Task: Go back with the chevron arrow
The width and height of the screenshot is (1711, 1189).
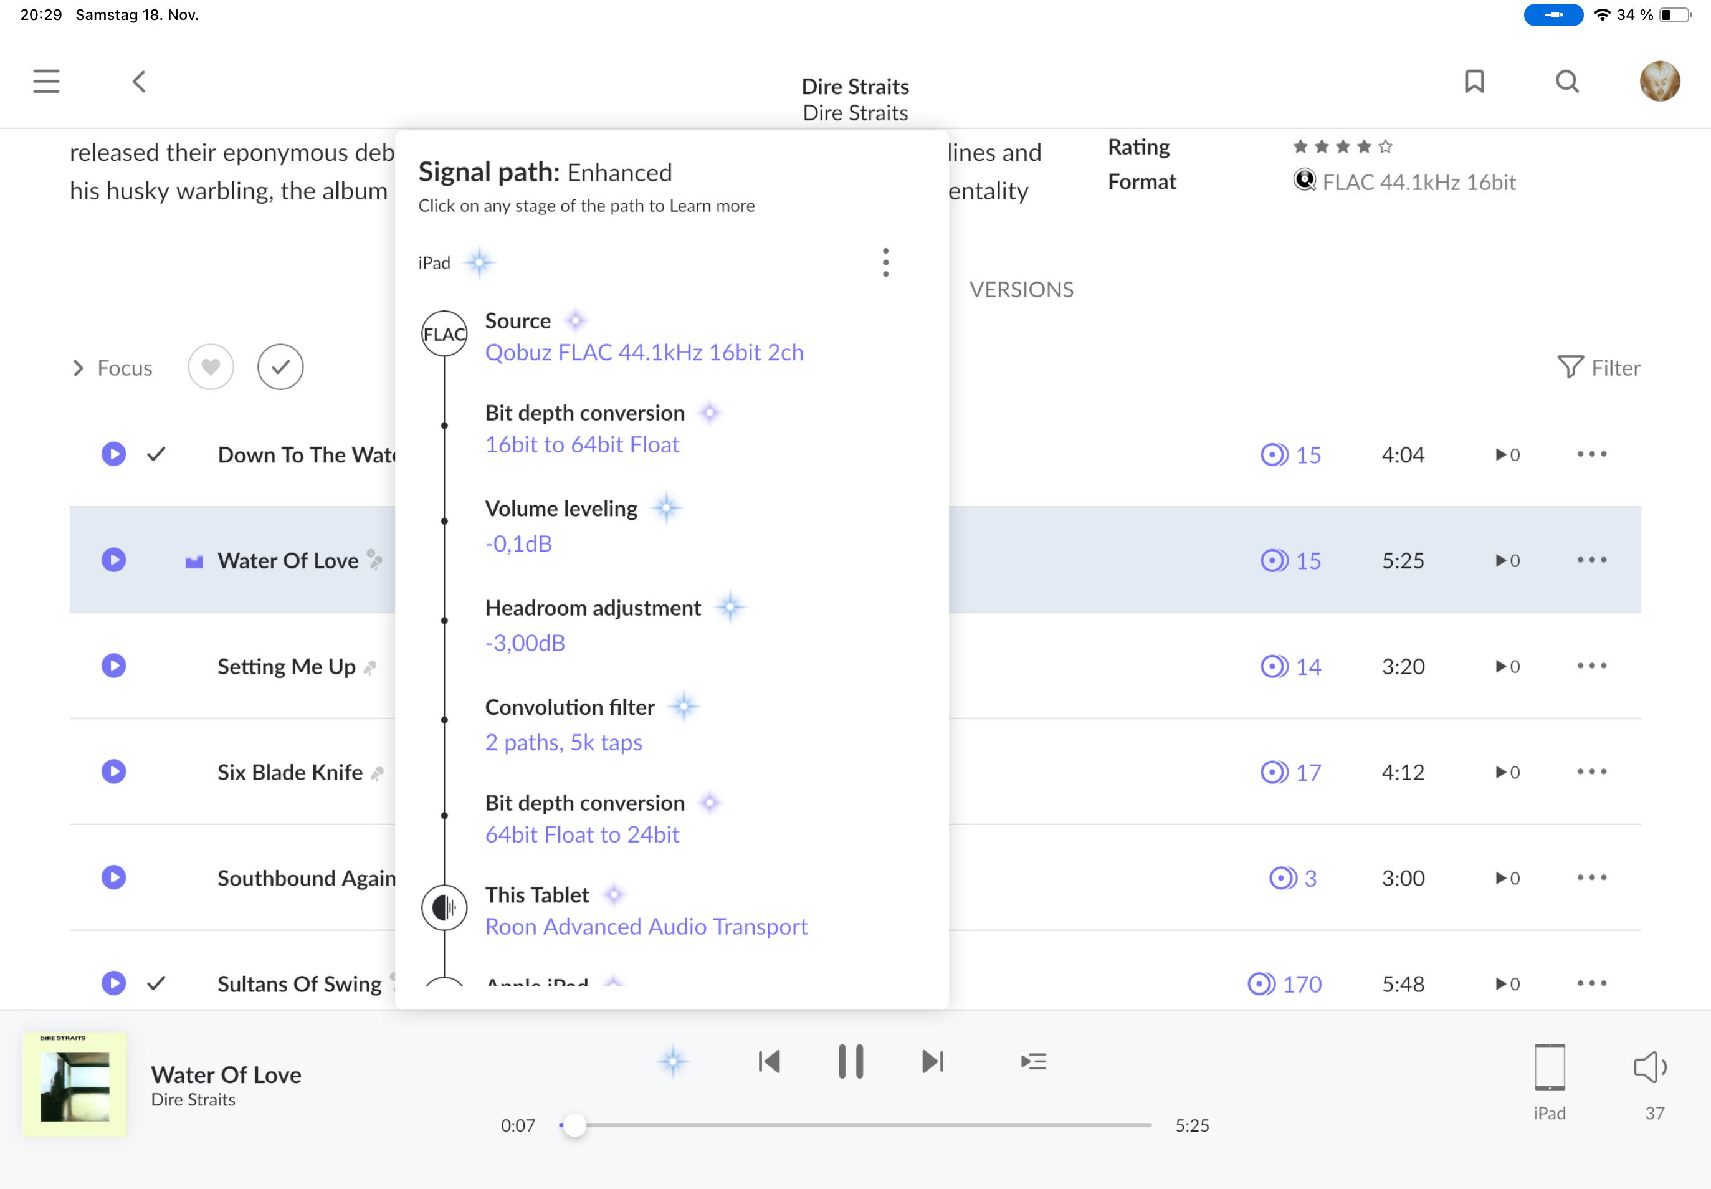Action: 140,81
